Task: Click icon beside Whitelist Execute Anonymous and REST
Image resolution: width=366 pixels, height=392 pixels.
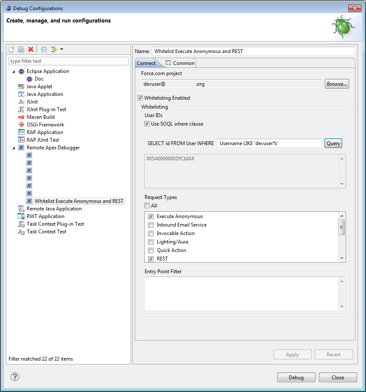Action: click(29, 201)
